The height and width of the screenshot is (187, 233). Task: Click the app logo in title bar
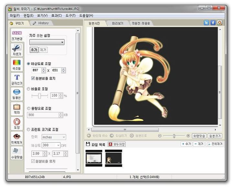[x=10, y=9]
